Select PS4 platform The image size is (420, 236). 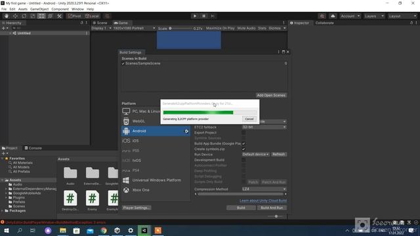[x=156, y=170]
